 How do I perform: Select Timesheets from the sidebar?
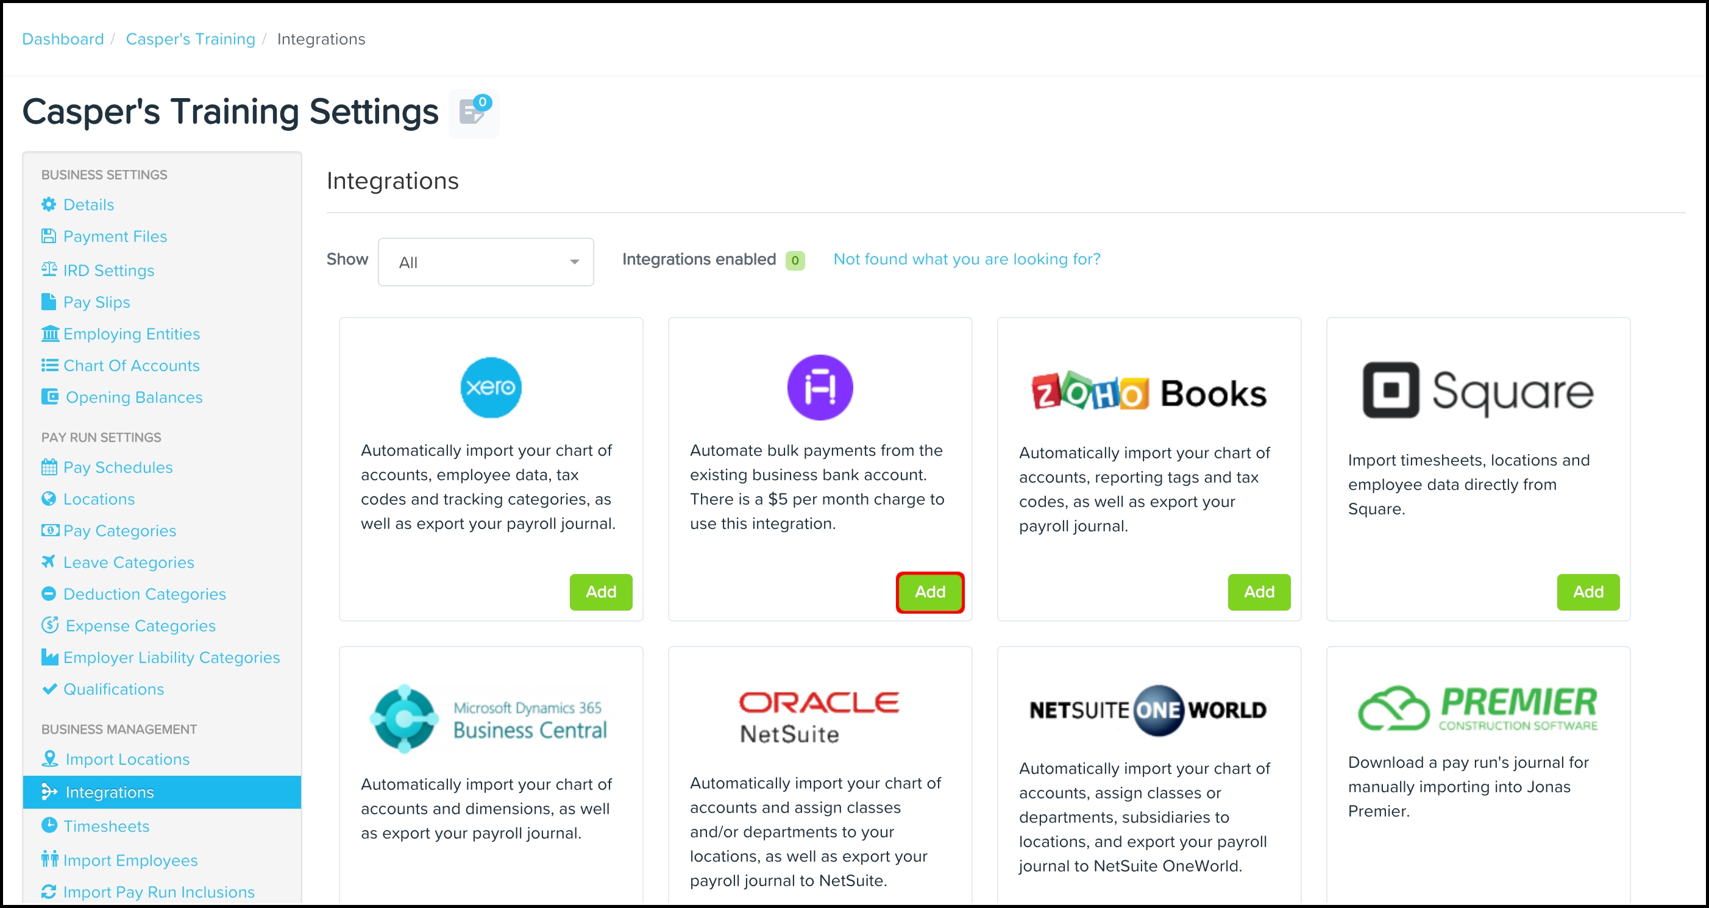(x=106, y=826)
